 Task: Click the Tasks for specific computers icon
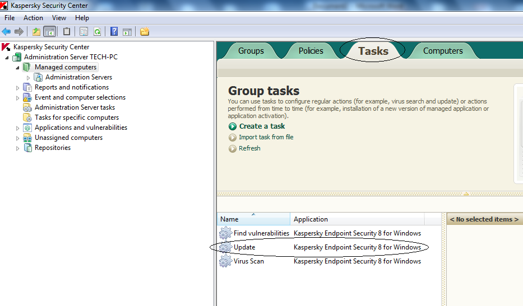[x=27, y=117]
